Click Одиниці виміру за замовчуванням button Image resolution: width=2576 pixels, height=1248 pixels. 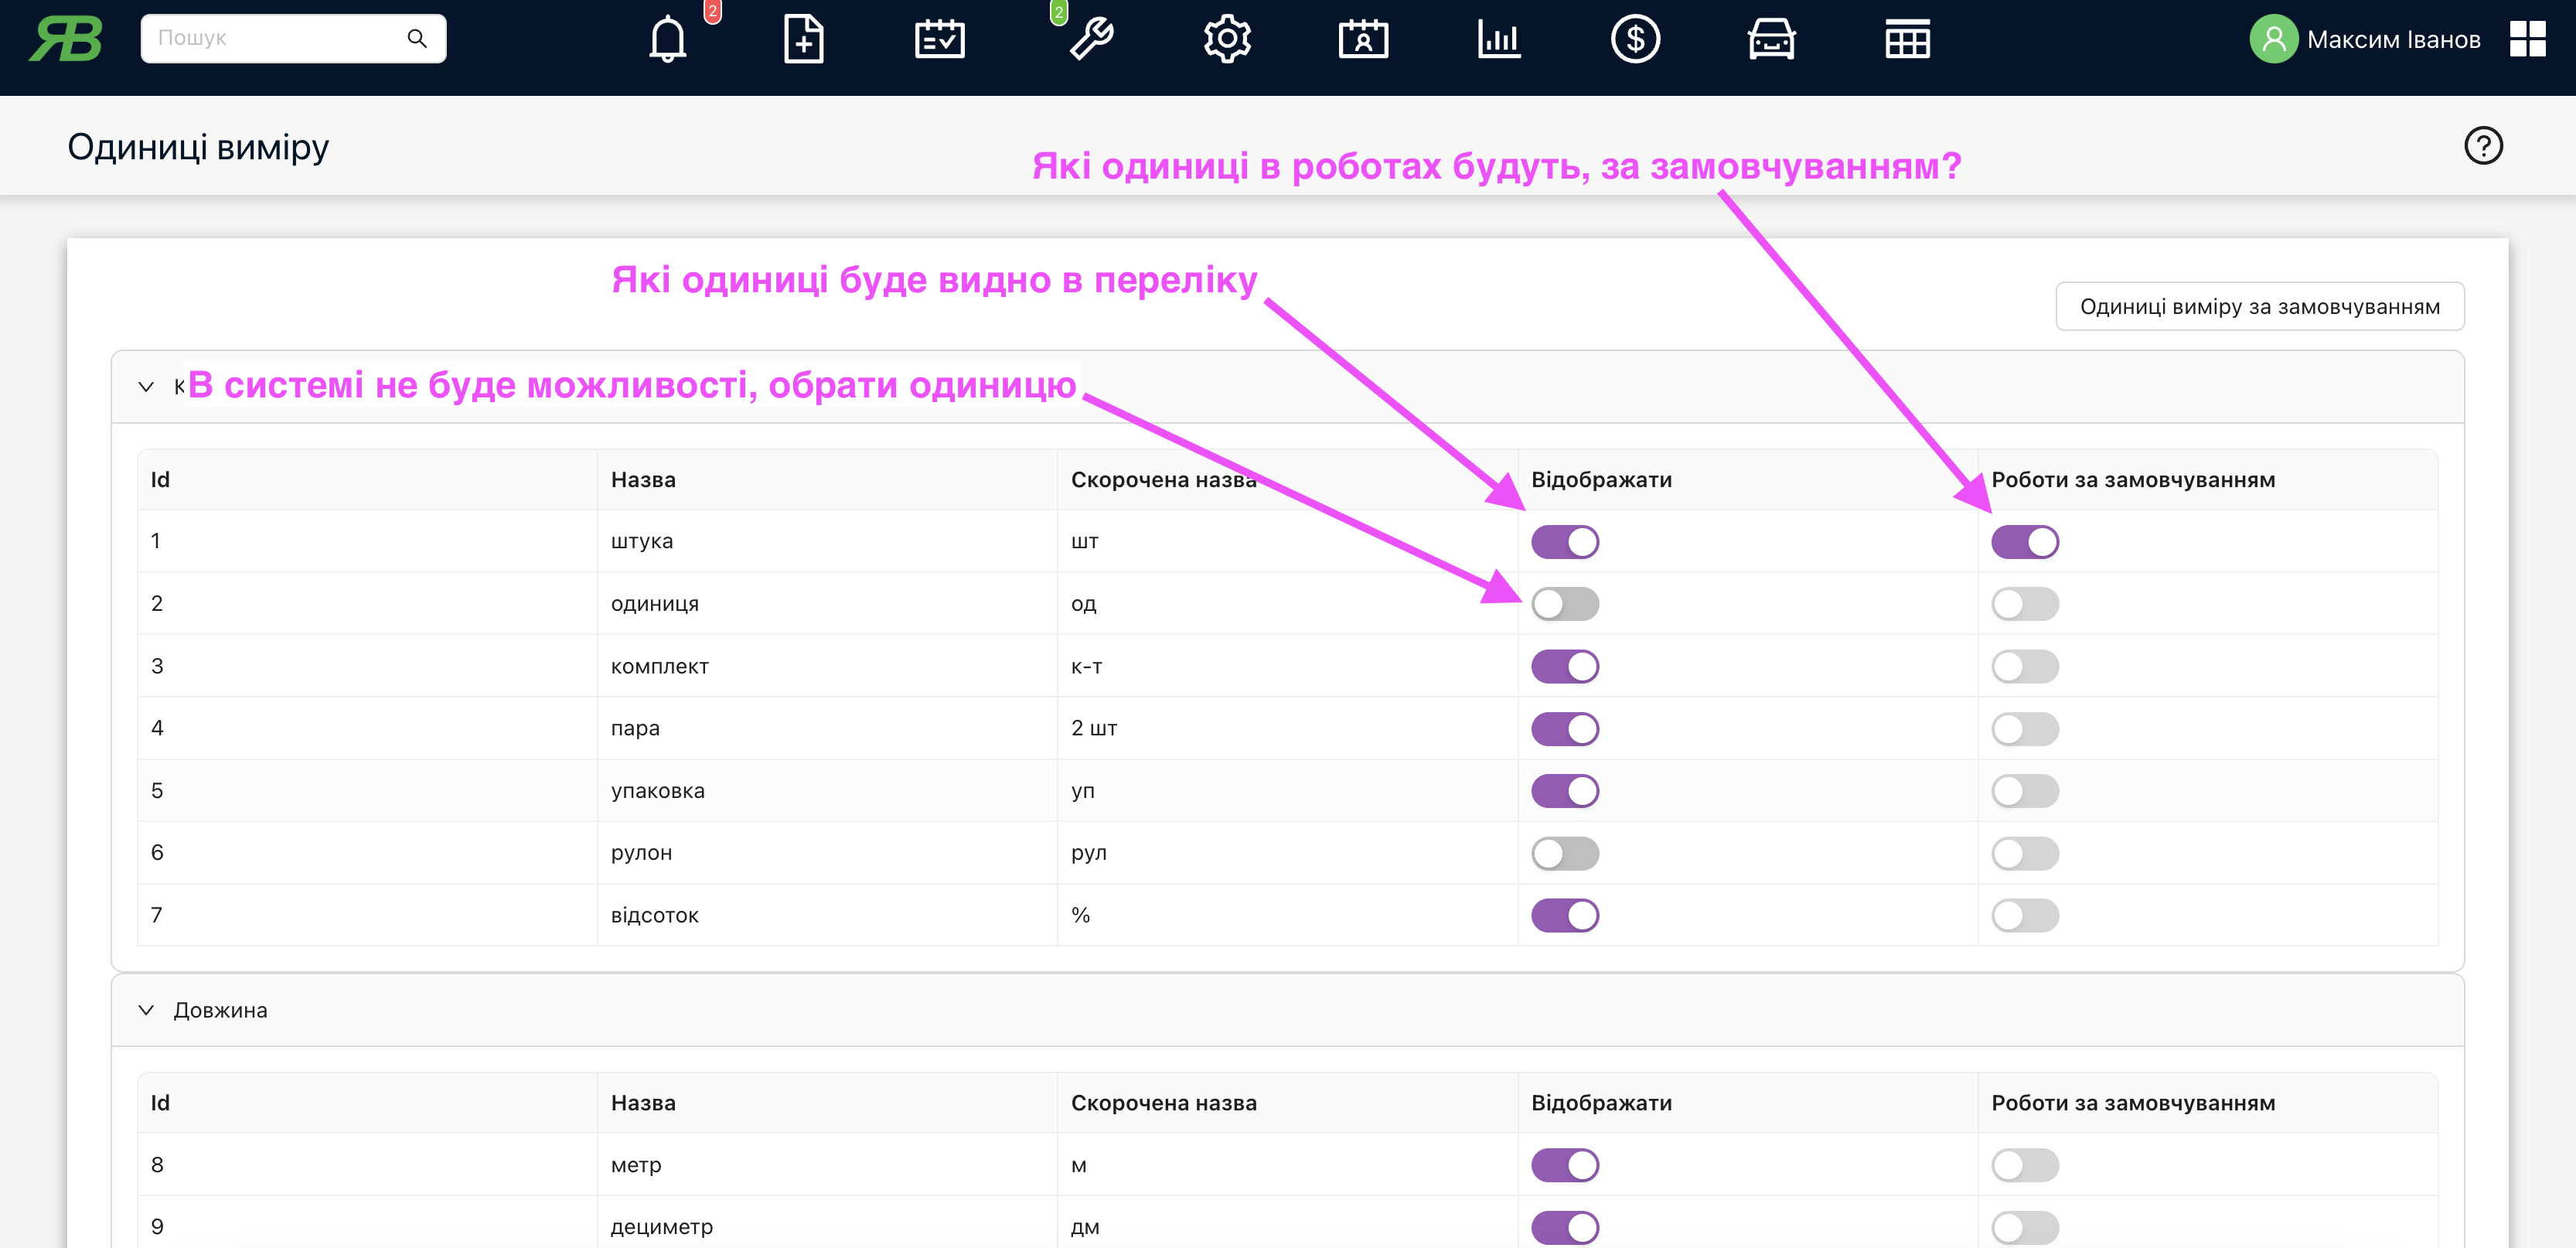(2259, 306)
